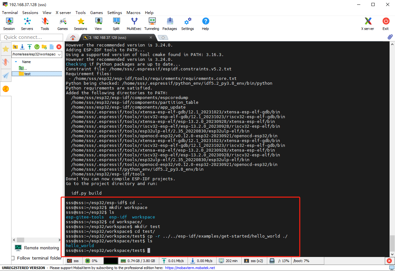Open the View toolbar button
This screenshot has width=395, height=271.
(x=98, y=24)
